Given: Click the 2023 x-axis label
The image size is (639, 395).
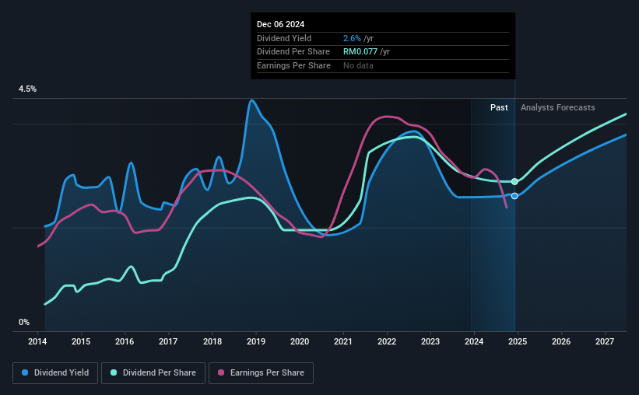Looking at the screenshot, I should 430,341.
